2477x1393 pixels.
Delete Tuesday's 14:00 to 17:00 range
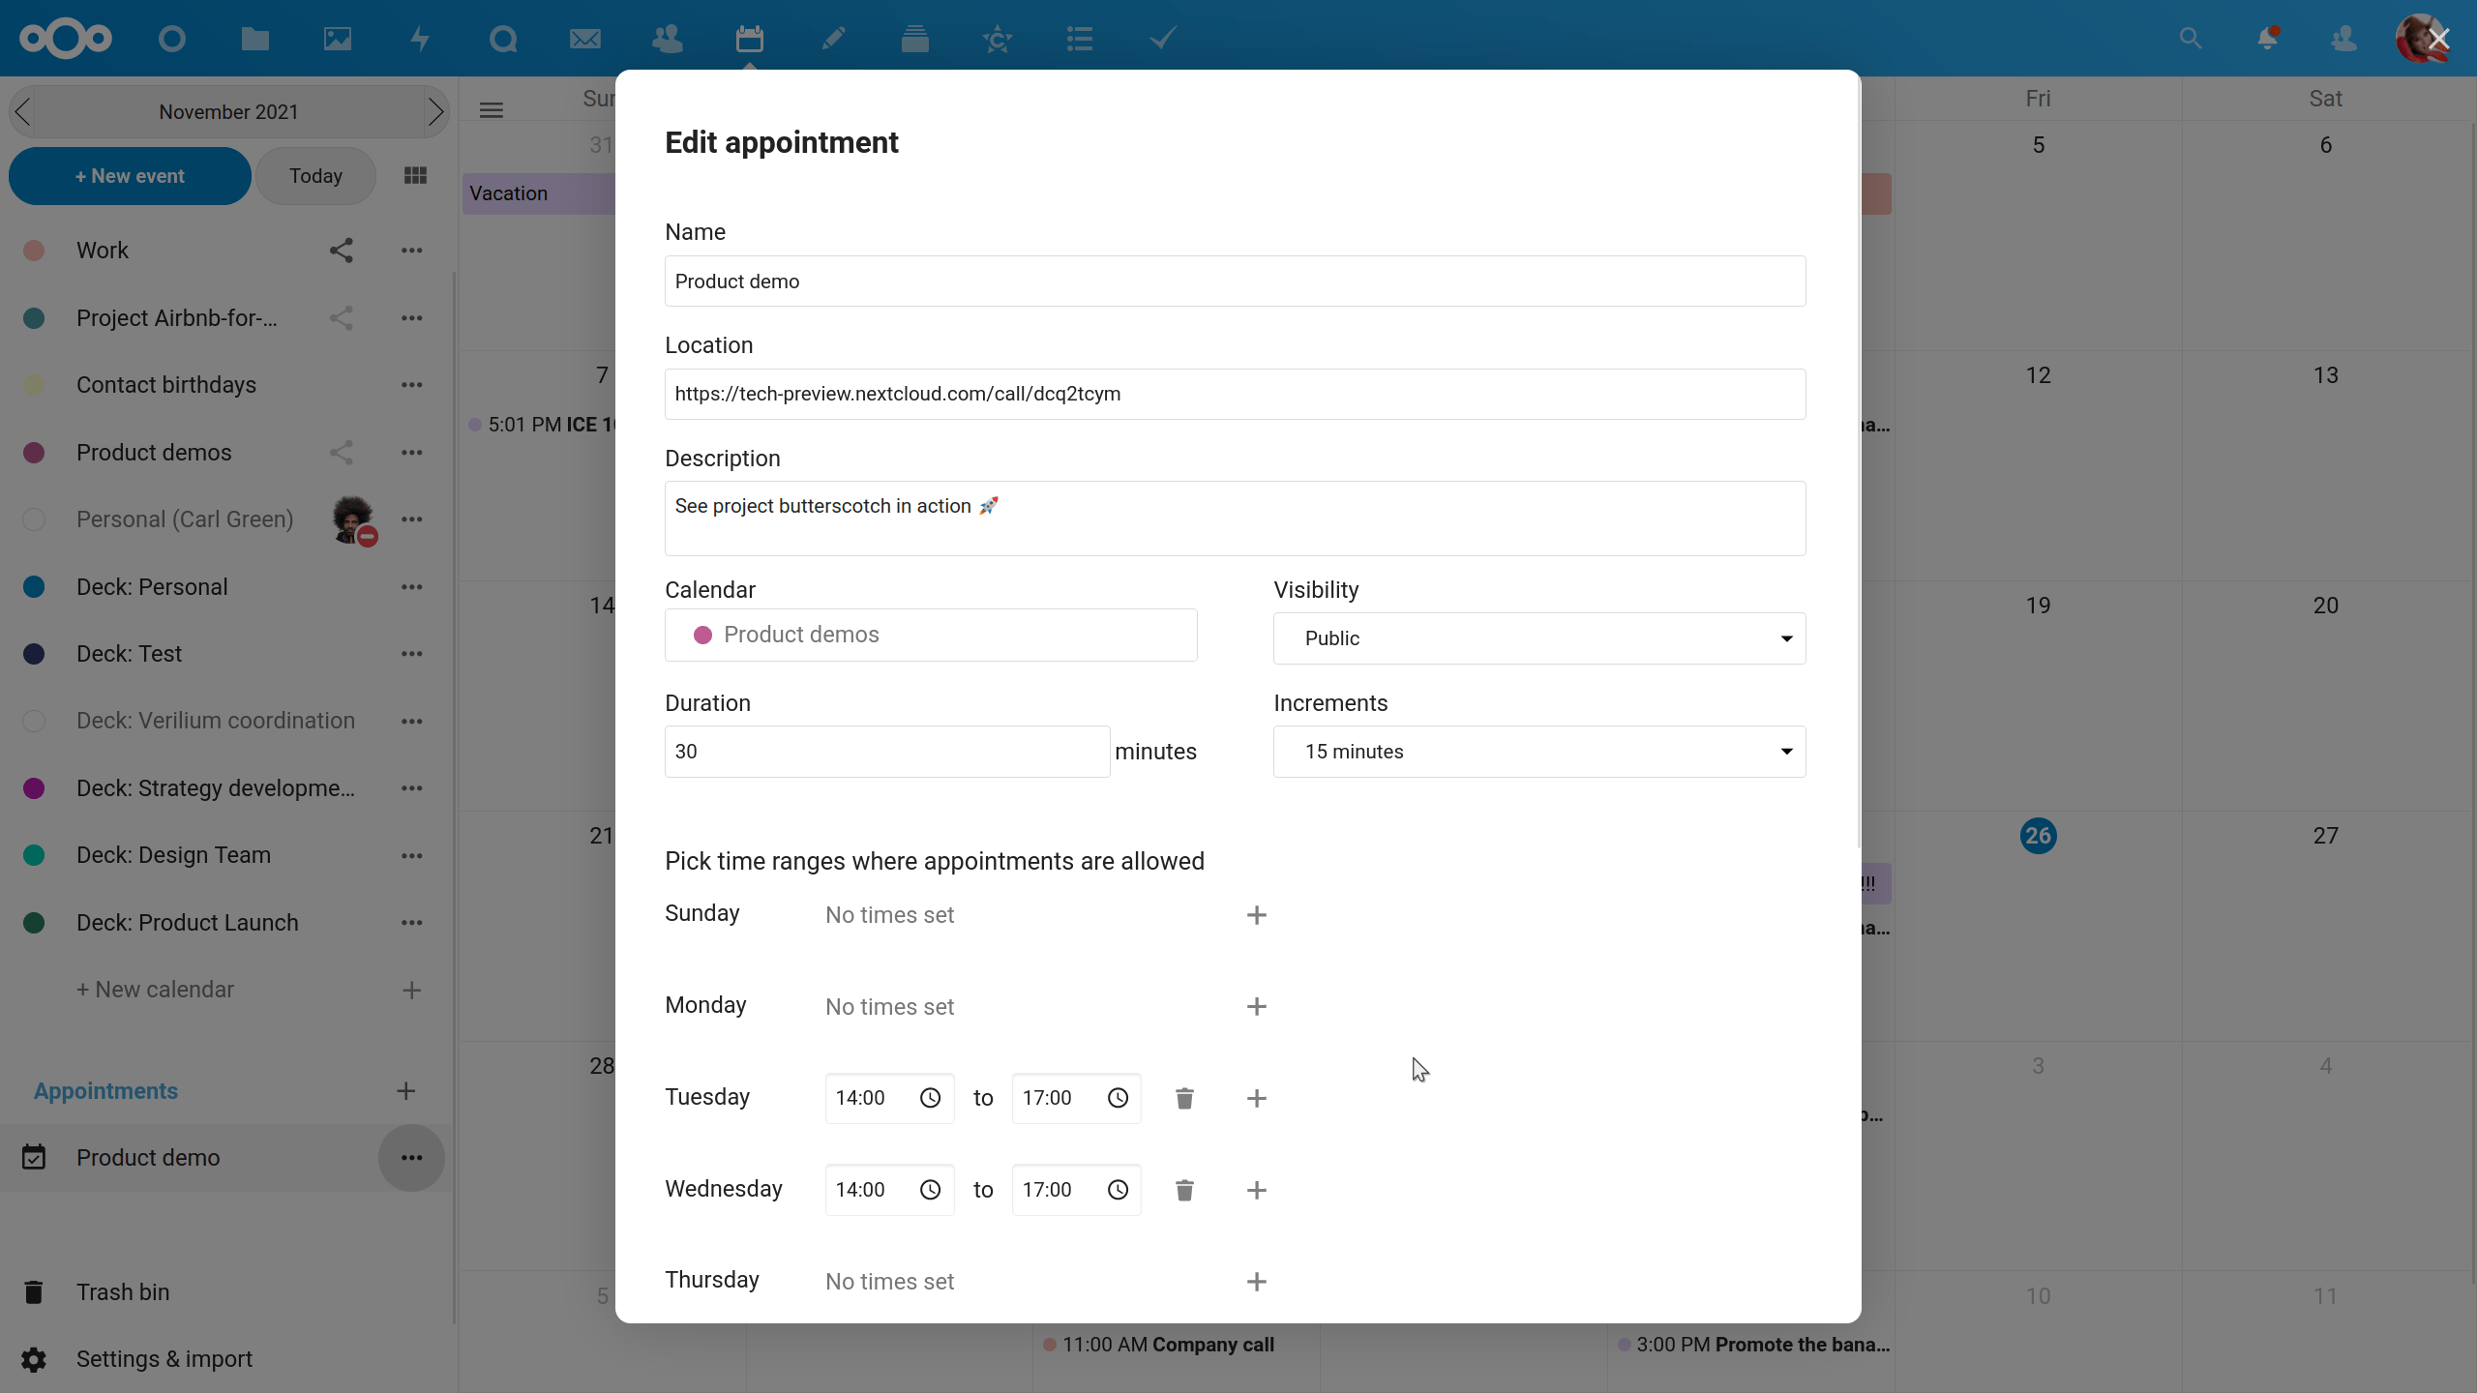click(x=1184, y=1098)
